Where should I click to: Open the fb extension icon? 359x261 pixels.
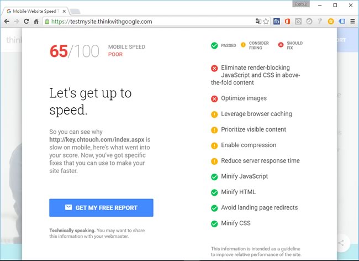[x=277, y=22]
